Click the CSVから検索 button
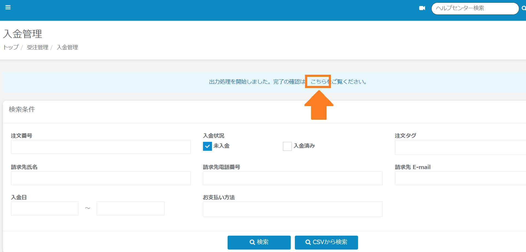This screenshot has width=526, height=252. (326, 242)
